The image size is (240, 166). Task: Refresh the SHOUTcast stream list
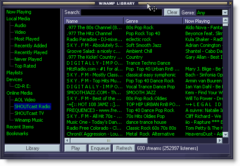tap(124, 148)
